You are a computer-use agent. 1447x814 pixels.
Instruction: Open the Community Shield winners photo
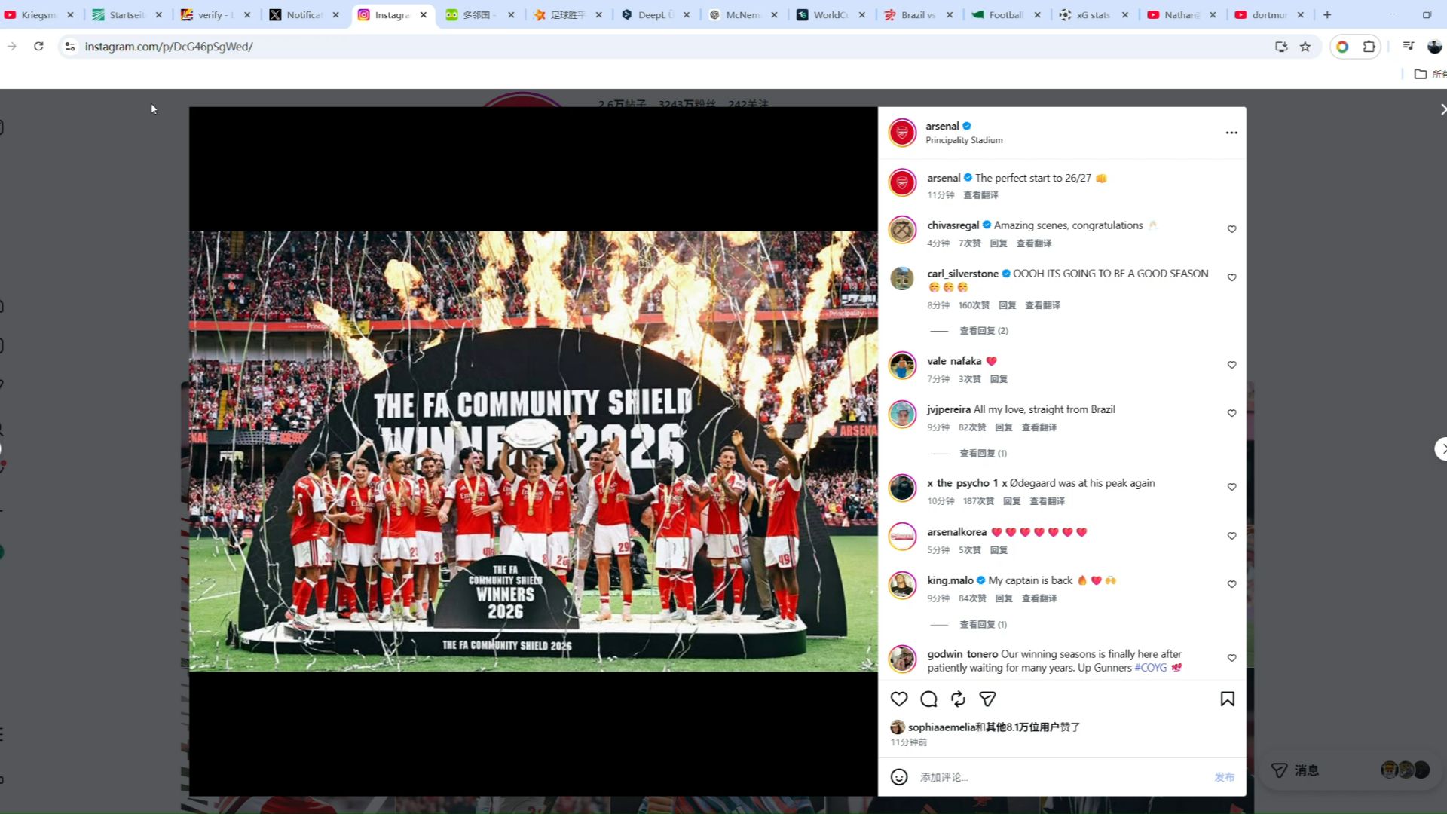(x=534, y=451)
